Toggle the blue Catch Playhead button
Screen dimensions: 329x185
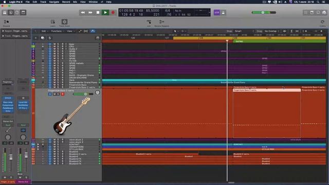click(93, 31)
